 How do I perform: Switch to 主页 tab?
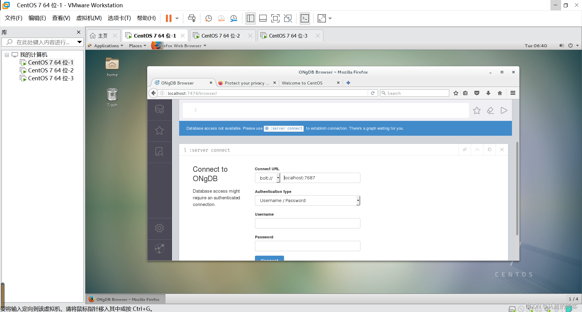[104, 36]
